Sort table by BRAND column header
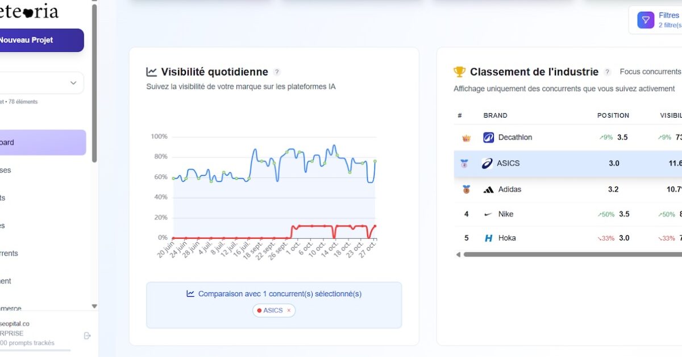This screenshot has height=357, width=682. [x=495, y=115]
